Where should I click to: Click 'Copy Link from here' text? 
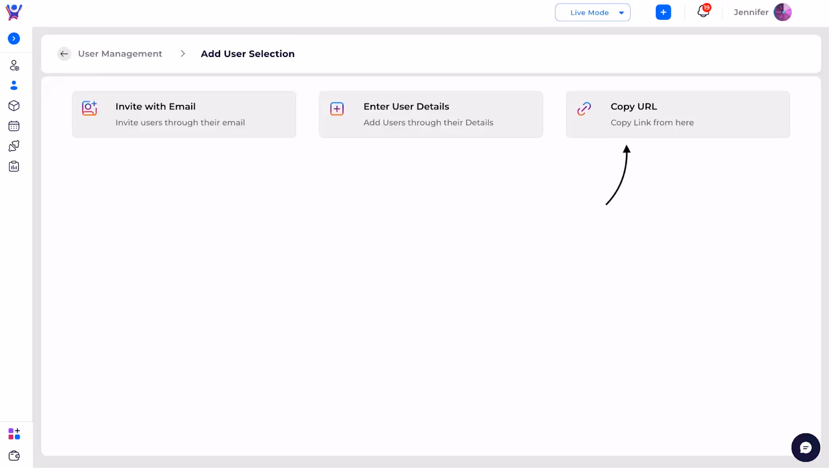click(652, 123)
